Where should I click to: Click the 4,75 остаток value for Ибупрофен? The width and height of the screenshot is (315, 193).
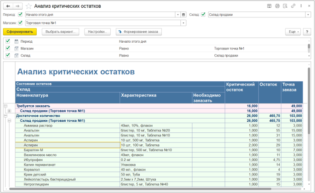pos(276,160)
